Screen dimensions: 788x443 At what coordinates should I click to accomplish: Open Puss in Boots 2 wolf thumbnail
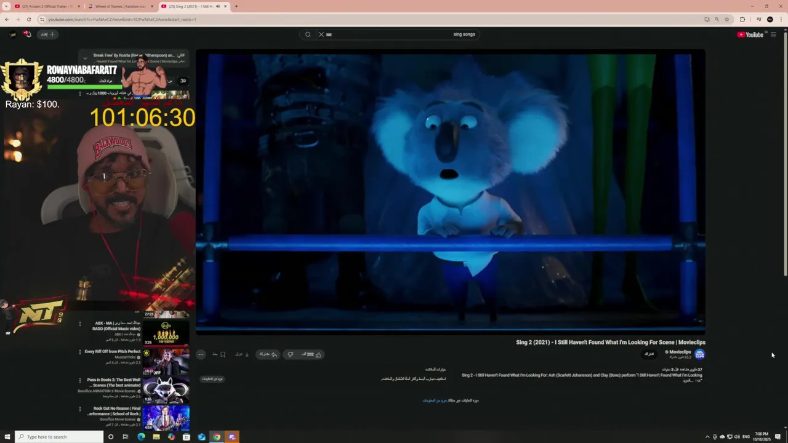pos(166,389)
